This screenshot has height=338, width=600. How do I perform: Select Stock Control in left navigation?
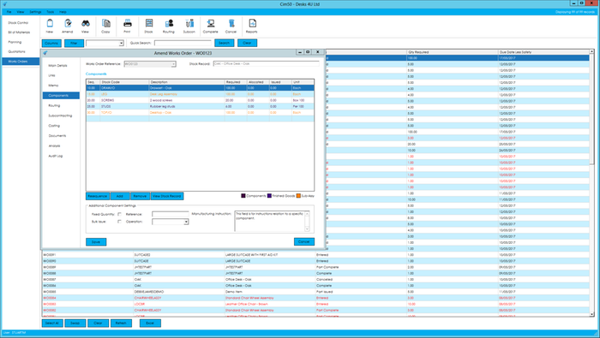point(18,23)
